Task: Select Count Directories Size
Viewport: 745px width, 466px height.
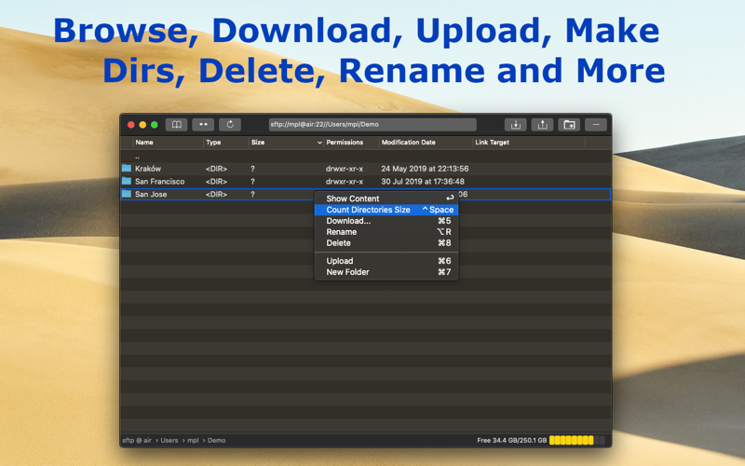Action: (x=386, y=210)
